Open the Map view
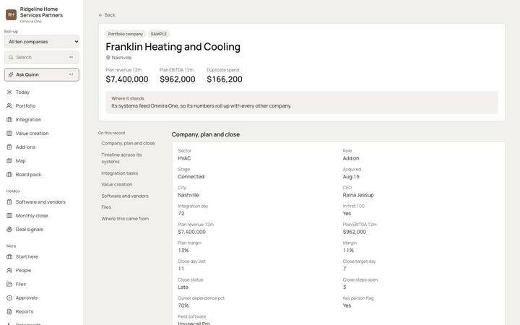 click(42, 161)
